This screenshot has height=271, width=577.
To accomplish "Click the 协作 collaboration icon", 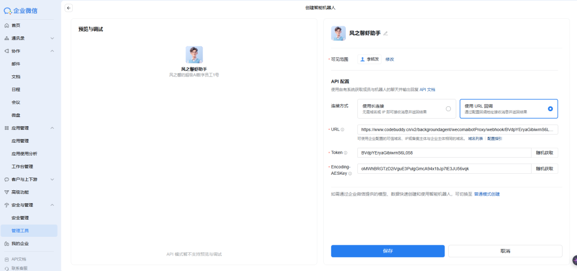I will pyautogui.click(x=6, y=51).
